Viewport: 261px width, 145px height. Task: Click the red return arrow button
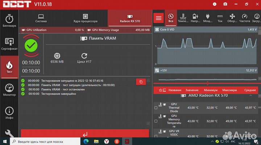click(85, 133)
